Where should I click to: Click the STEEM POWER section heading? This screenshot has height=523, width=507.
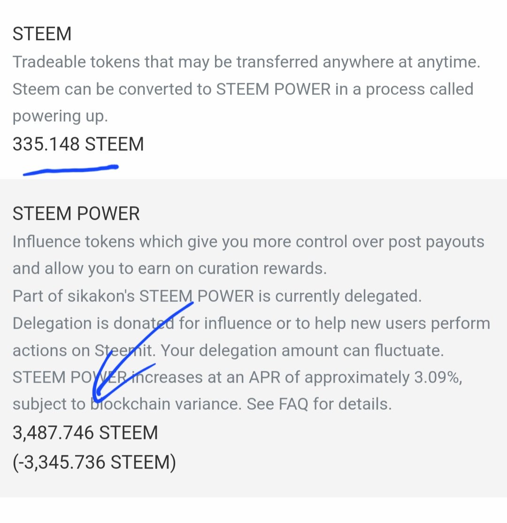point(76,214)
